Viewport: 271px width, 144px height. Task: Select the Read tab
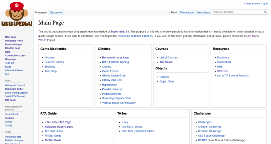point(174,13)
